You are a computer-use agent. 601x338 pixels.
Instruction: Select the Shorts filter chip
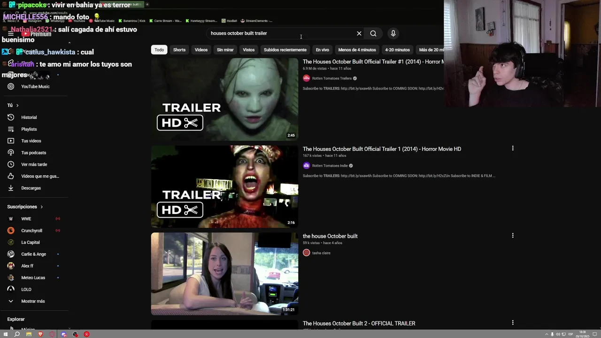coord(179,50)
